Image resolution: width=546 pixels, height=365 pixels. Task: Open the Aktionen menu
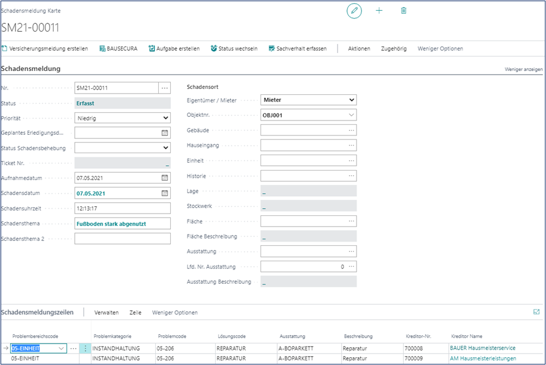tap(359, 48)
